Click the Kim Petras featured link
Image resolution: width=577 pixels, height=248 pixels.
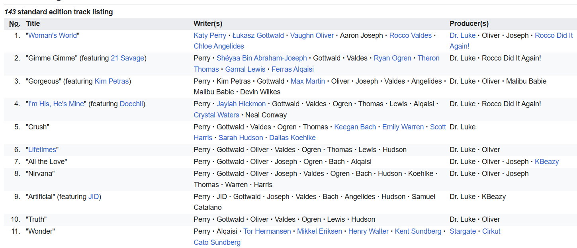[x=111, y=81]
